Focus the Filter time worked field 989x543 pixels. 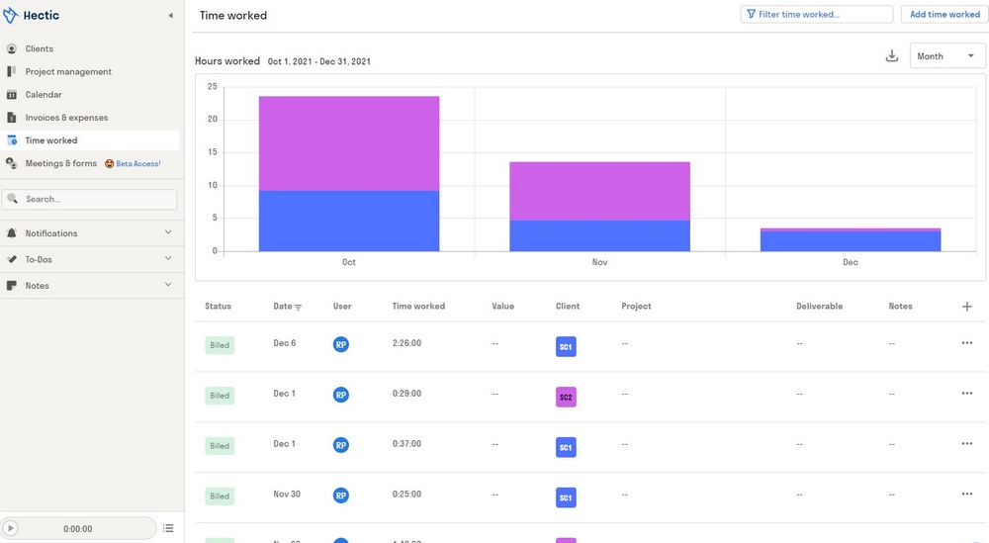(x=816, y=14)
